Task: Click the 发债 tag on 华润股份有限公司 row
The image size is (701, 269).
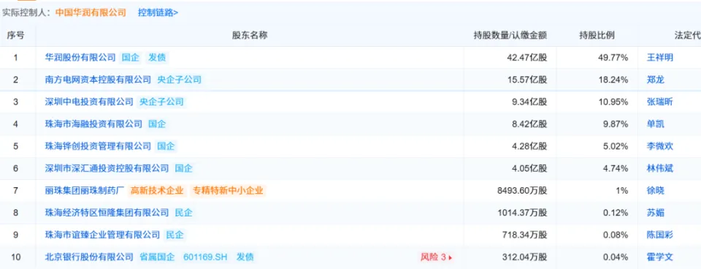Action: tap(158, 57)
